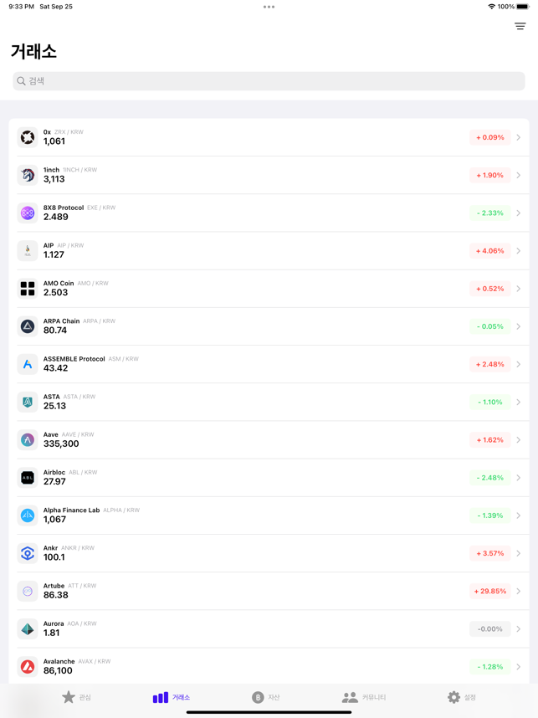Tap the Aave coin logo
Screen dimensions: 538x718
[28, 439]
